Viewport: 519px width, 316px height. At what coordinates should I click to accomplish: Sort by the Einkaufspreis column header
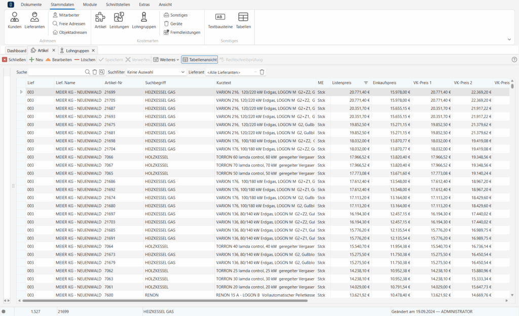[x=391, y=83]
